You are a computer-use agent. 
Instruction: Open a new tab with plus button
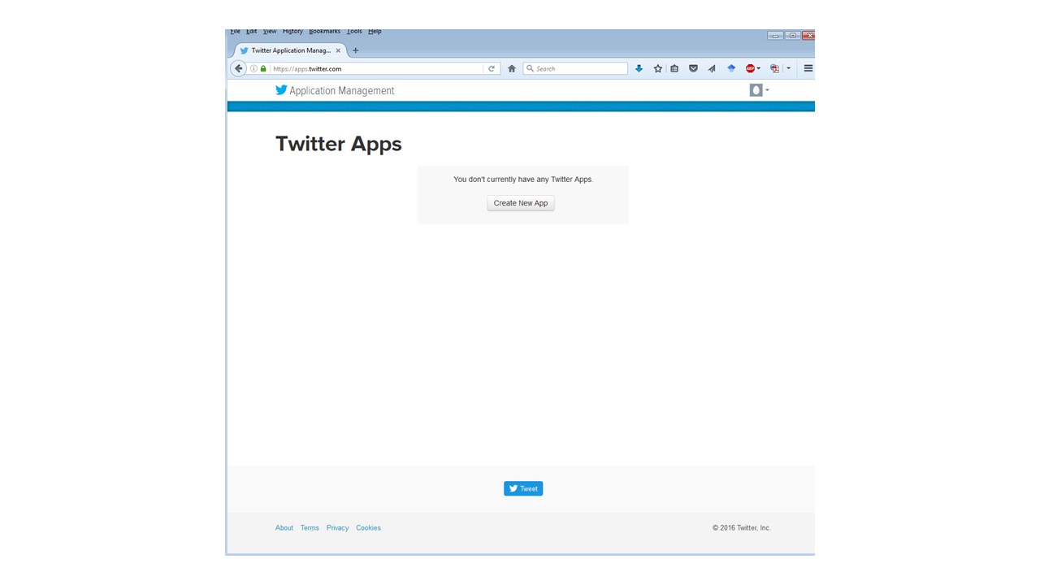[355, 50]
